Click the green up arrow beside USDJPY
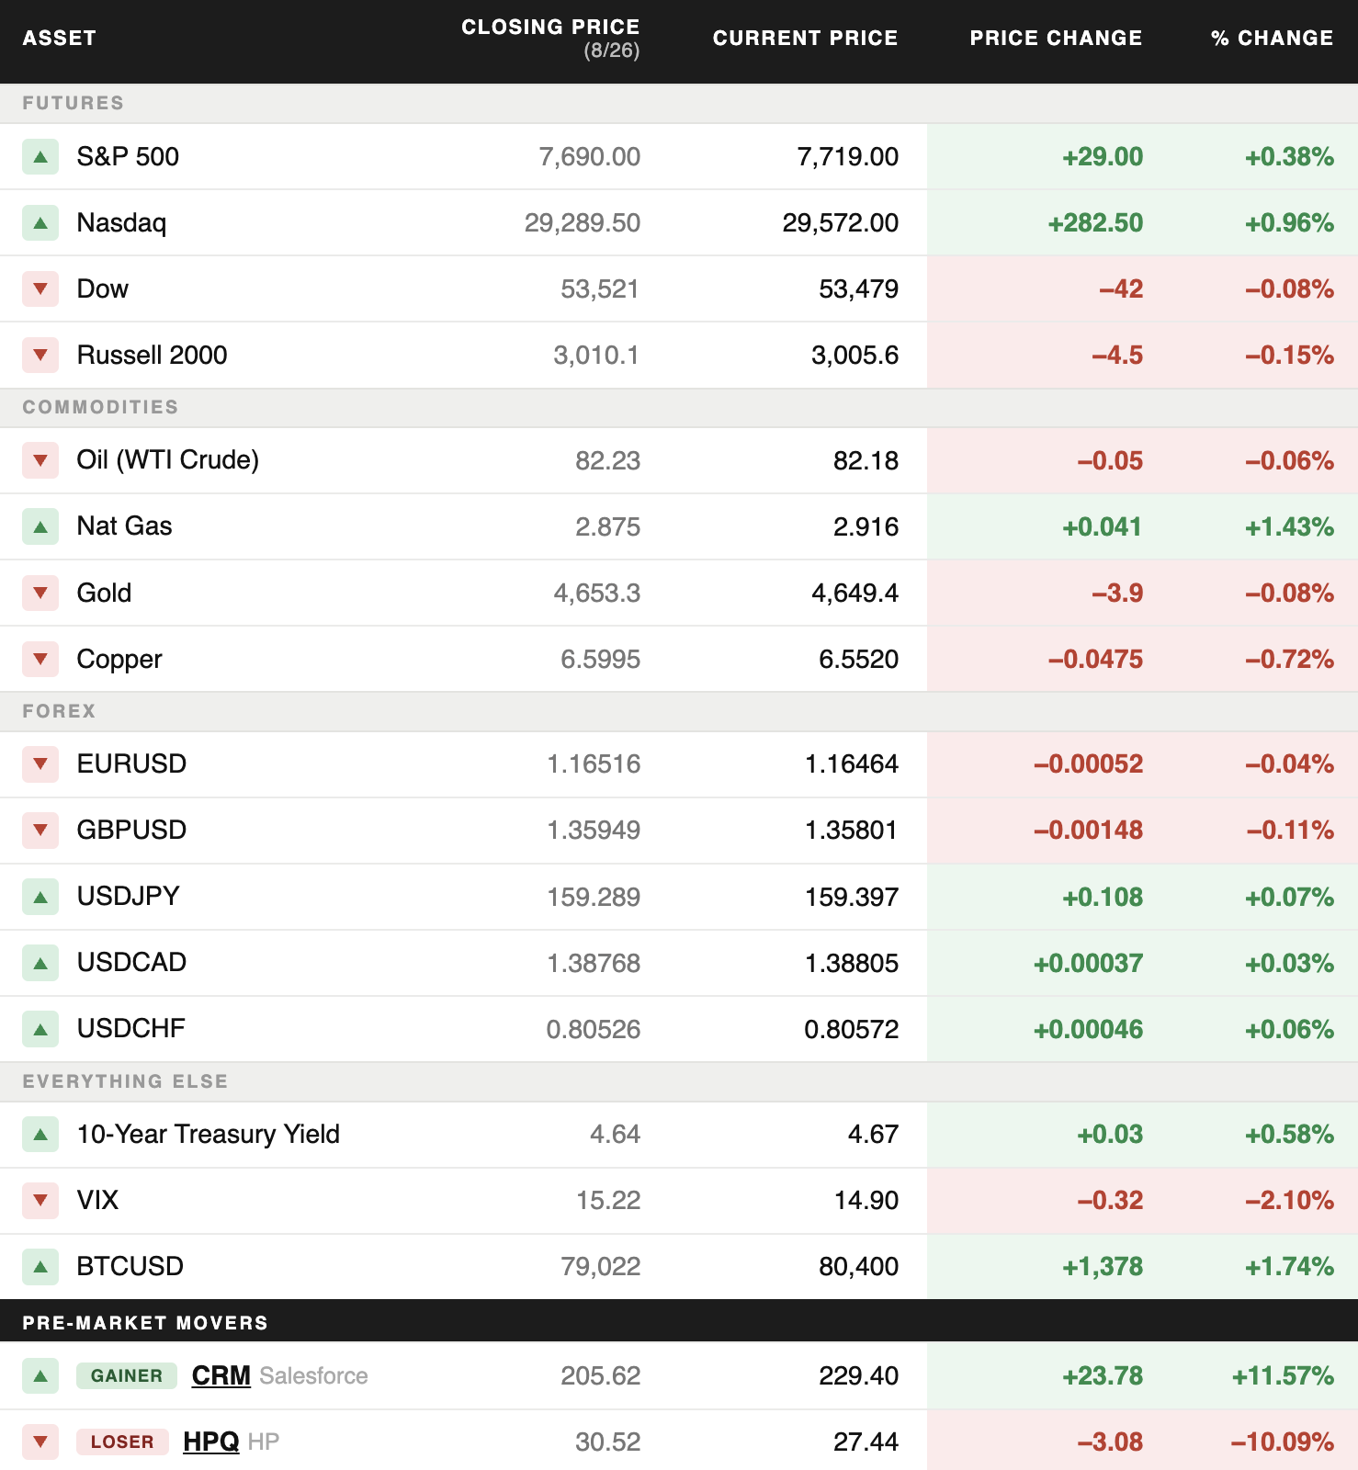1358x1470 pixels. point(40,898)
